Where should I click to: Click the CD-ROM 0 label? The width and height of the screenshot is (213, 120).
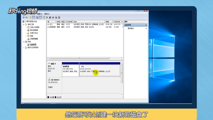pyautogui.click(x=55, y=80)
